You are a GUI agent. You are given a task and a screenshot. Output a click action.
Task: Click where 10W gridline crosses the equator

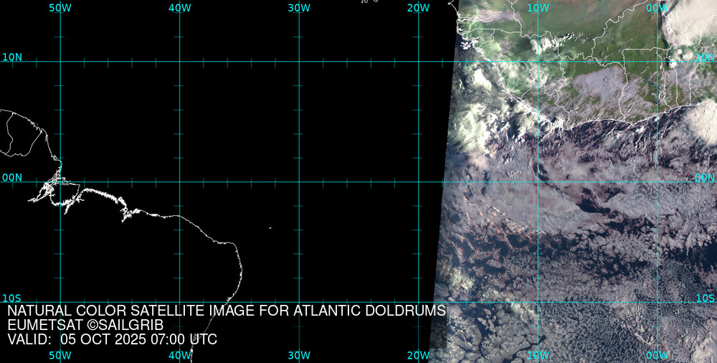pyautogui.click(x=538, y=181)
